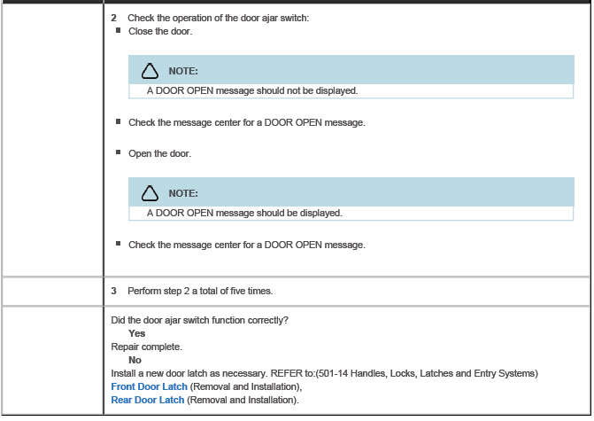Select step number 3

pos(113,290)
